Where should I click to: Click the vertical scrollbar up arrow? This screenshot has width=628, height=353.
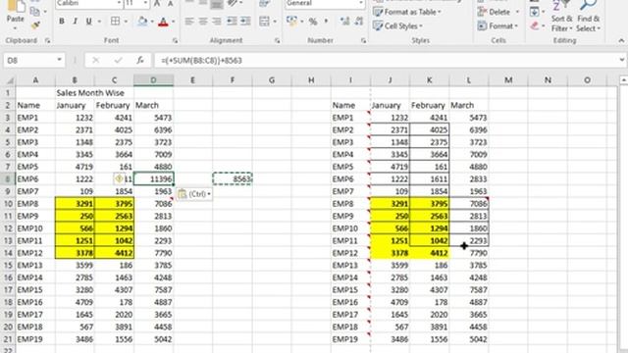click(x=624, y=80)
